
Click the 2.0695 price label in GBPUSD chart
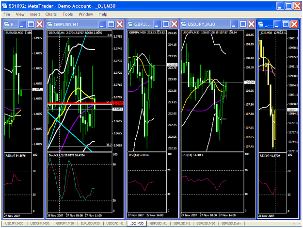[x=118, y=109]
